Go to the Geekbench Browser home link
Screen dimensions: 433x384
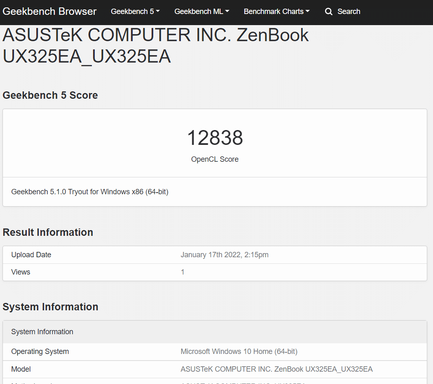tap(49, 12)
